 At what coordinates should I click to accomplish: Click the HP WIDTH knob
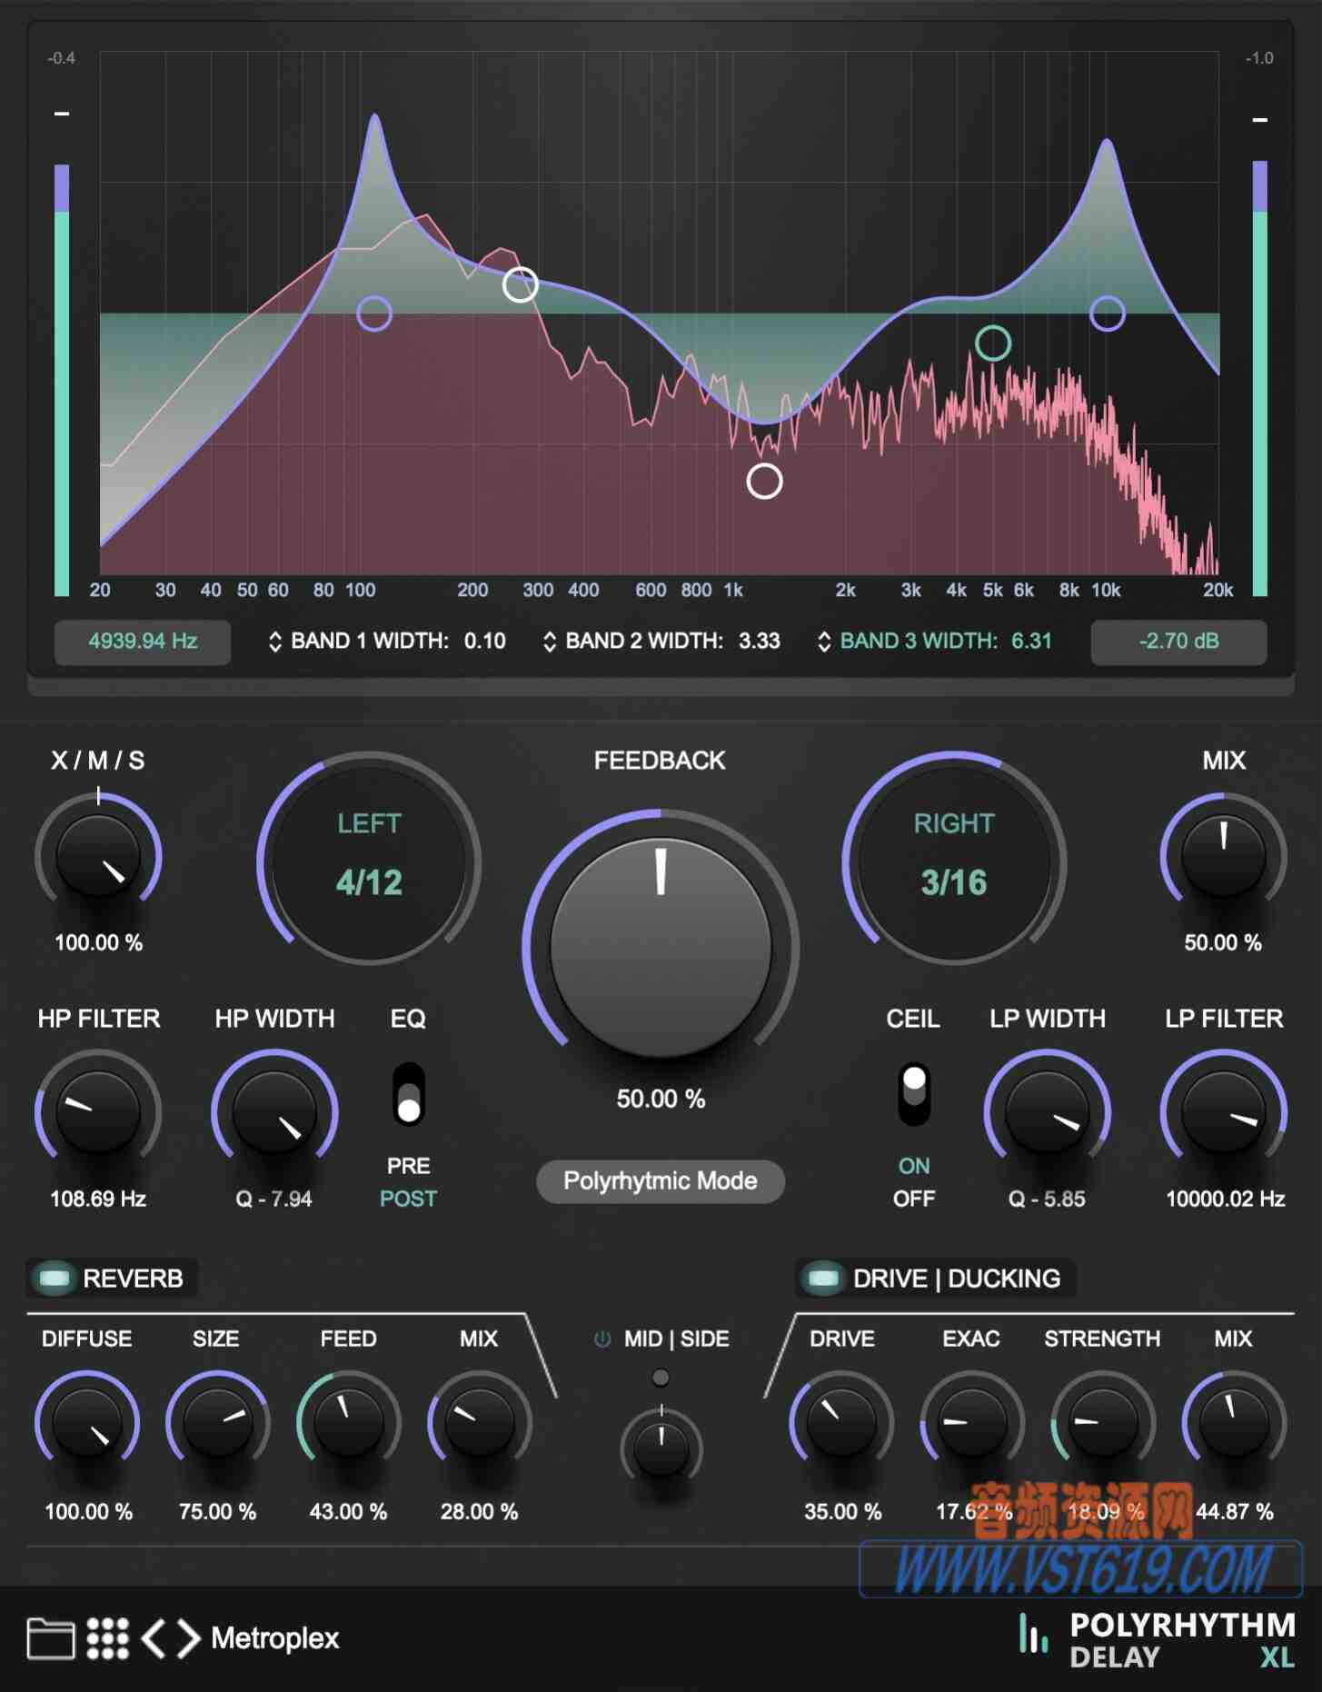coord(274,1112)
